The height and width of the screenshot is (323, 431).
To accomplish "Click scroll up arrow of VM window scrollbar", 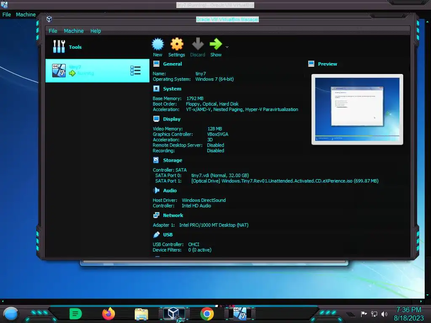I will (428, 21).
